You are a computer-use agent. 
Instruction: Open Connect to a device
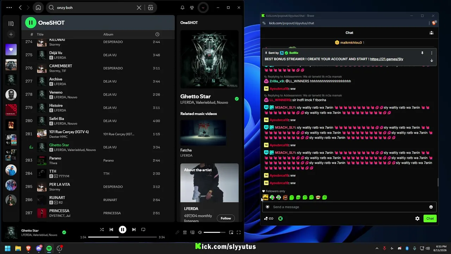click(192, 232)
